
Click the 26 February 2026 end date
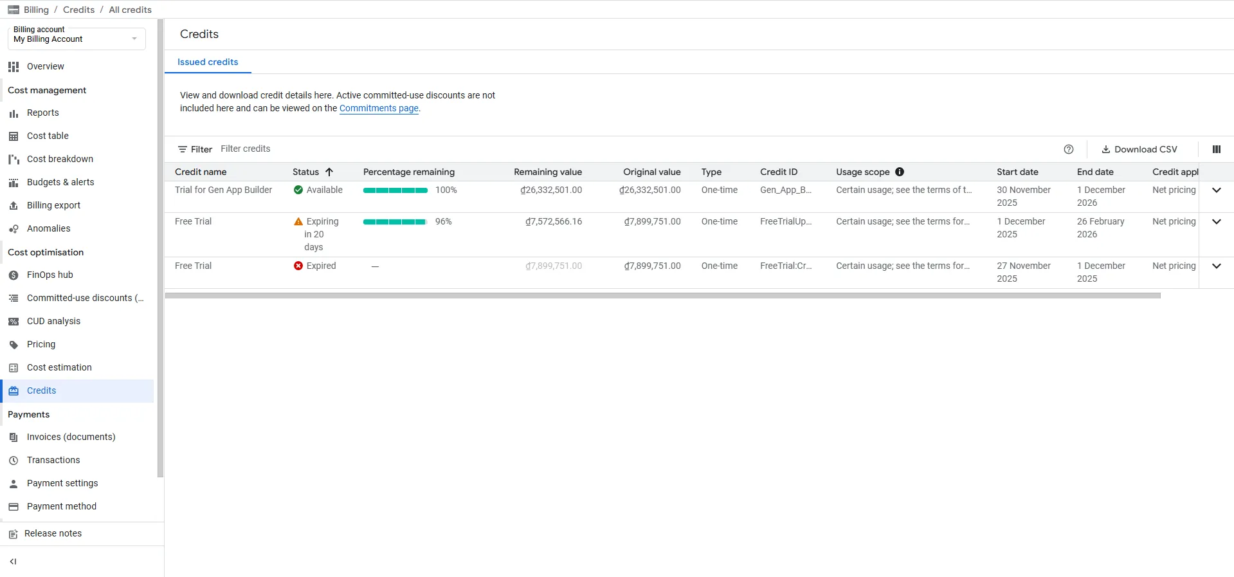1101,228
